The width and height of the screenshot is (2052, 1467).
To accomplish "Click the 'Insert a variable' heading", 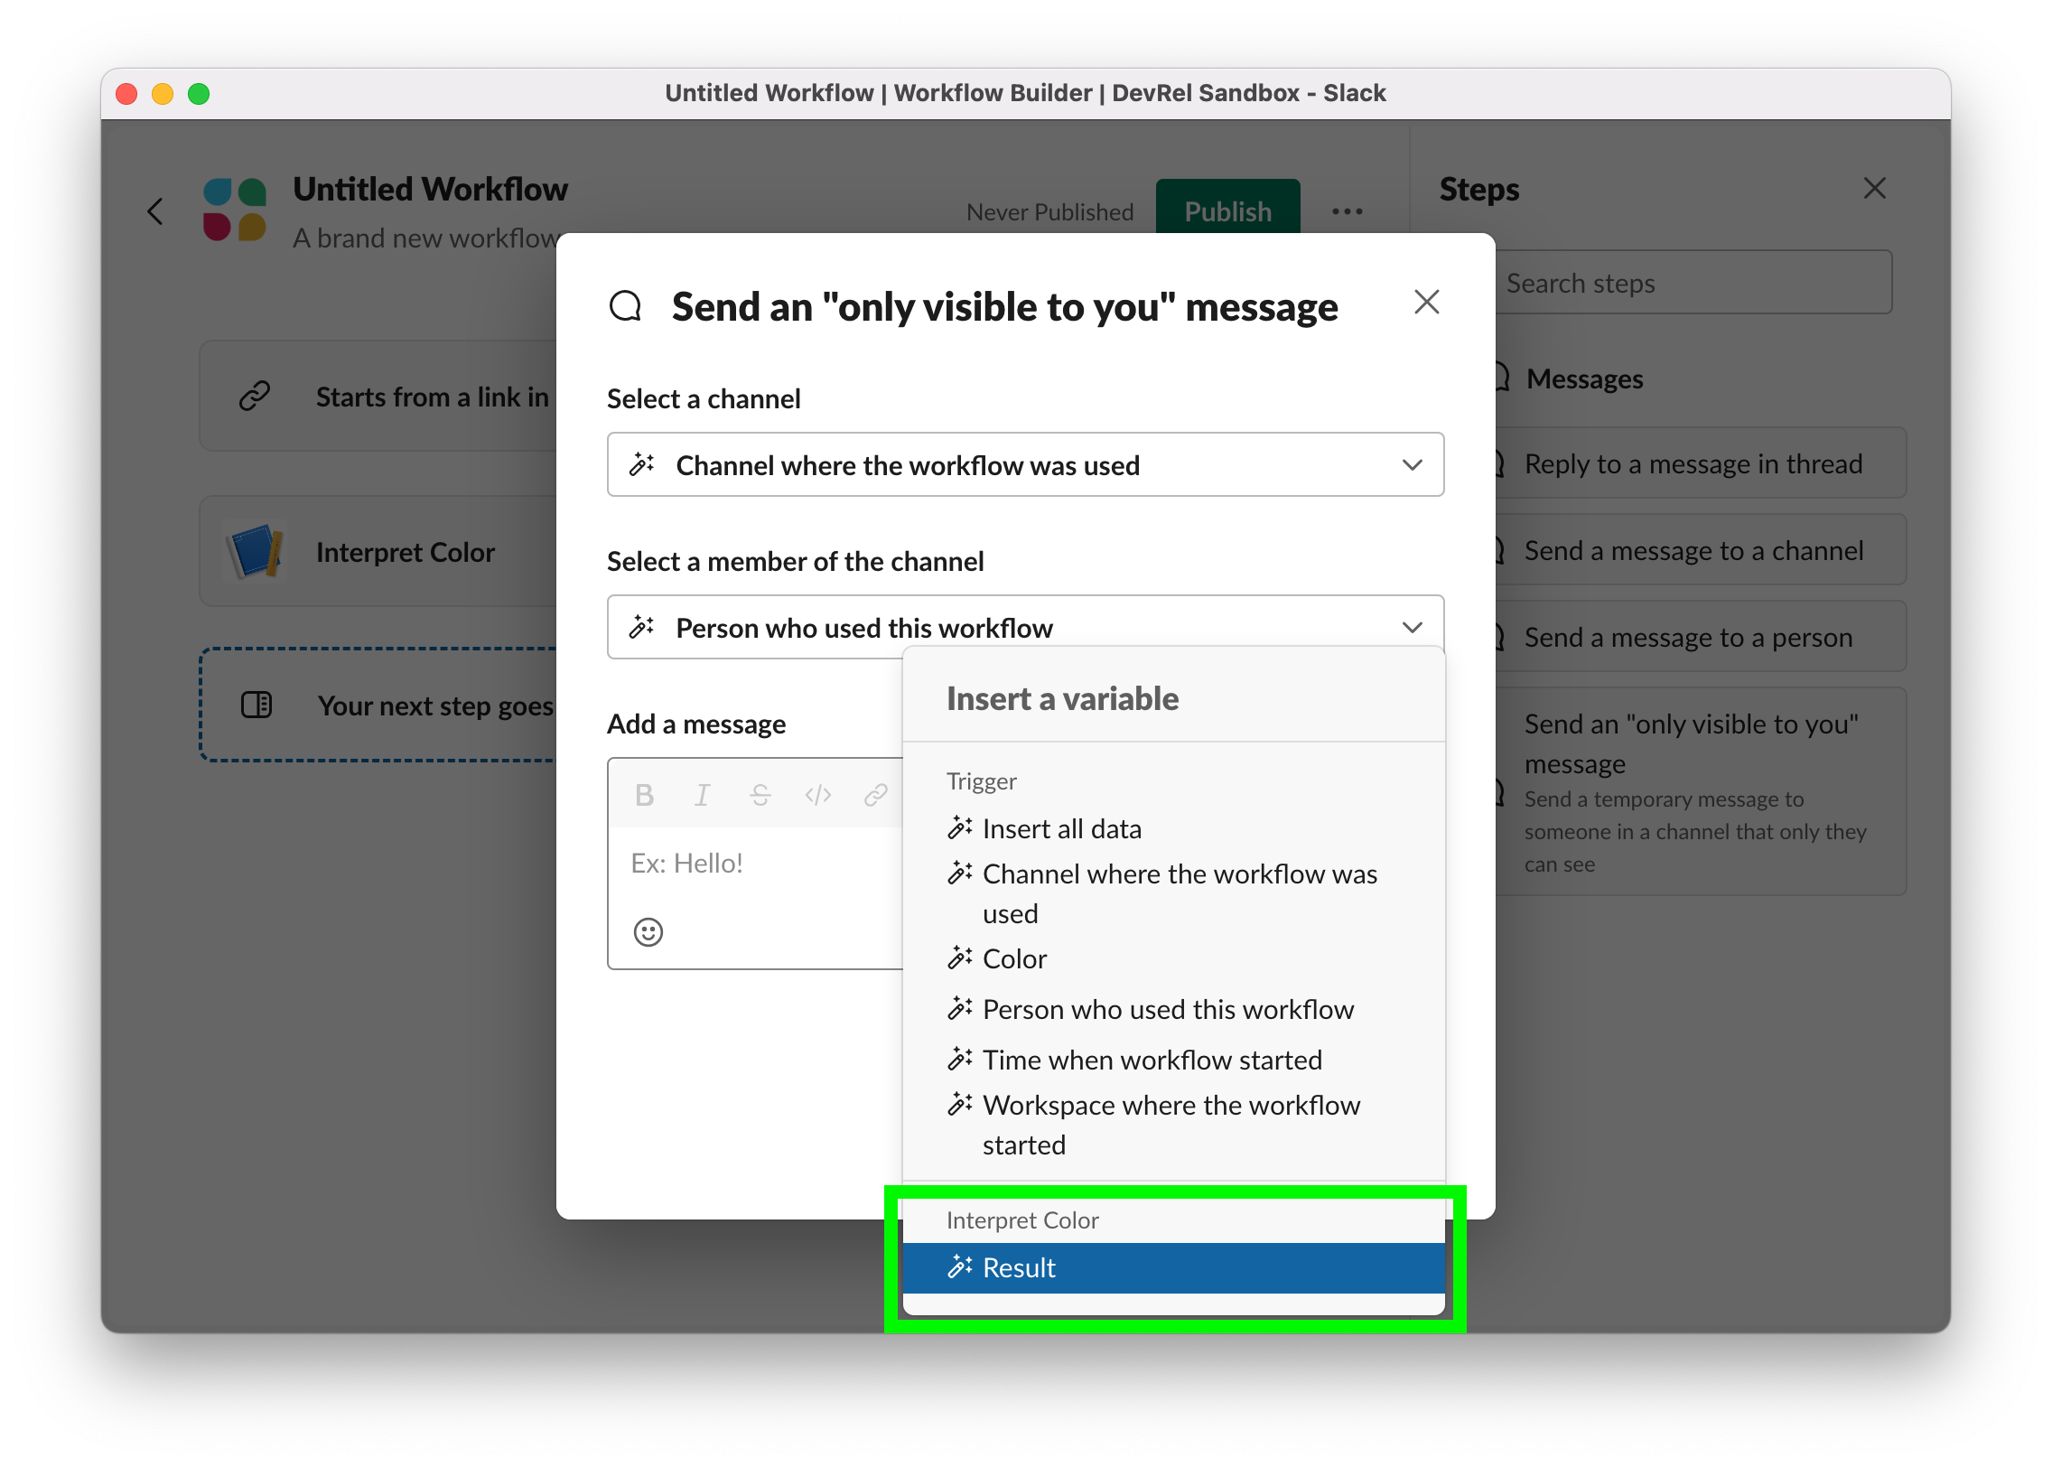I will 1062,698.
